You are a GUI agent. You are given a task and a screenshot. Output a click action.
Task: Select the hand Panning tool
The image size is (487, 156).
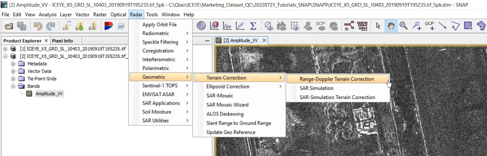(x=391, y=26)
